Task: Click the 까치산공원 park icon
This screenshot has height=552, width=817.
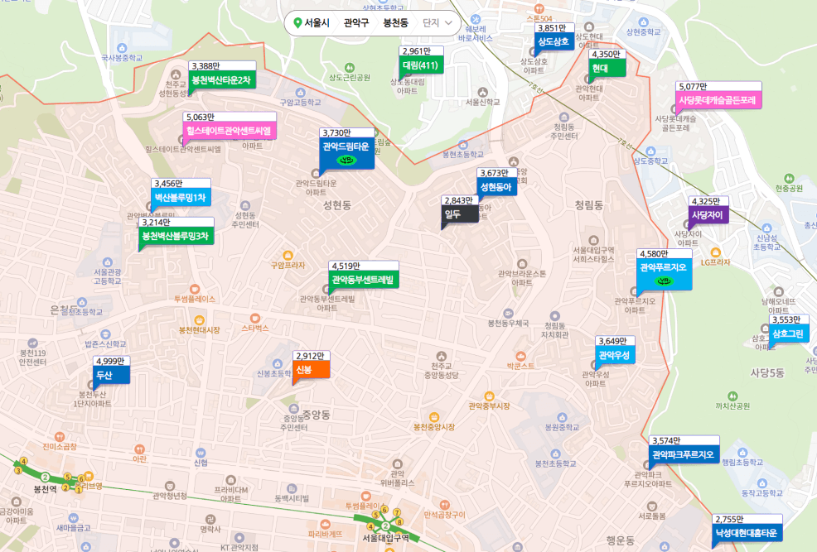Action: pos(732,396)
